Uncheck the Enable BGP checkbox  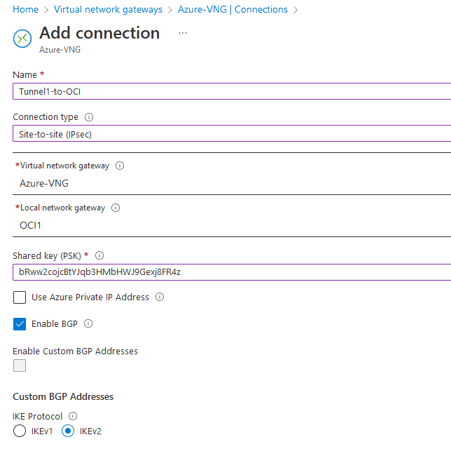pos(20,324)
